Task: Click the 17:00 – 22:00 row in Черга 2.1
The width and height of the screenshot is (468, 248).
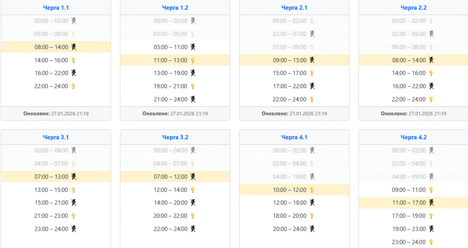Action: pos(294,86)
